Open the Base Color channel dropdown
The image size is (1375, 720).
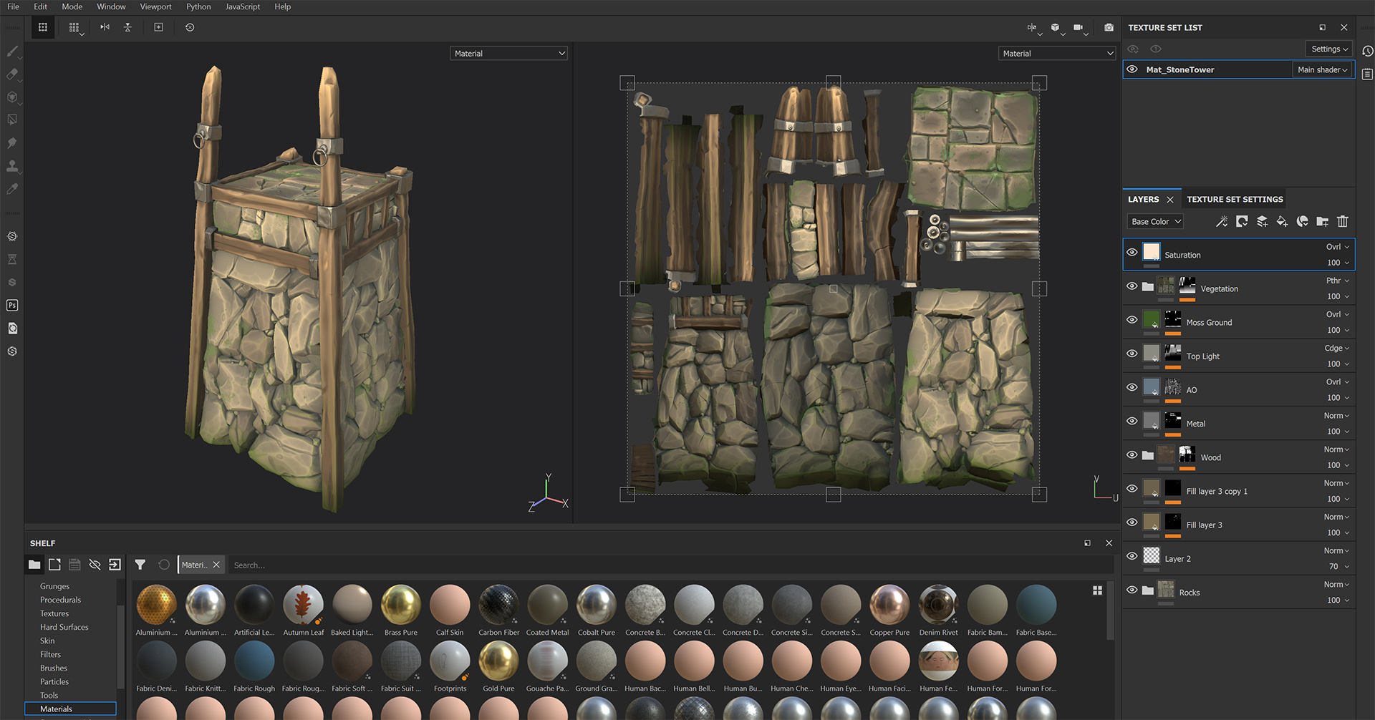(1155, 222)
